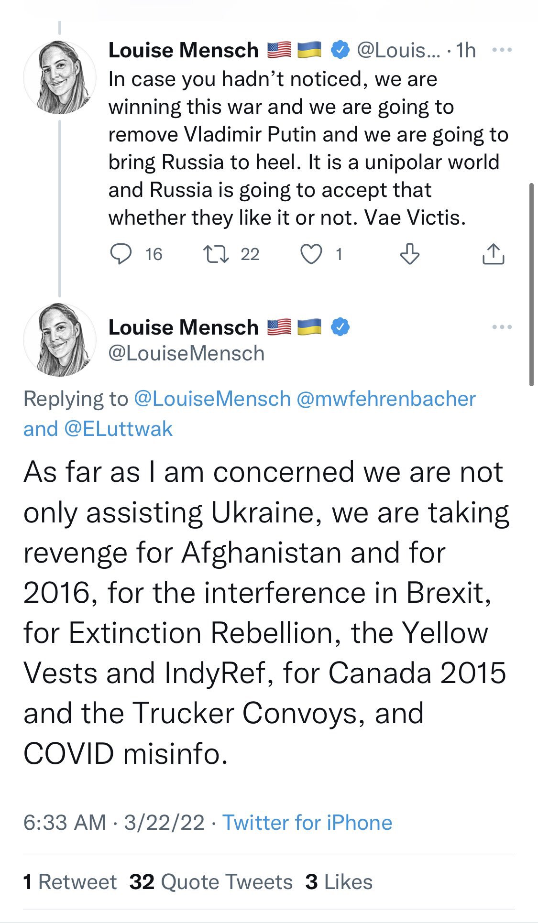View the 1 Retweet list
538x923 pixels.
pyautogui.click(x=70, y=882)
